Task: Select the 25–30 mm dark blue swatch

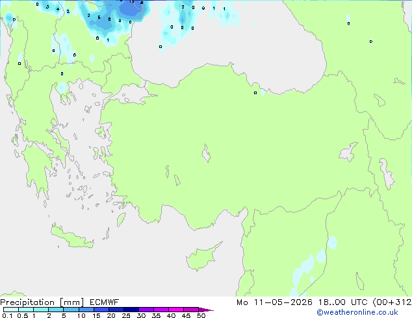Action: coord(131,310)
